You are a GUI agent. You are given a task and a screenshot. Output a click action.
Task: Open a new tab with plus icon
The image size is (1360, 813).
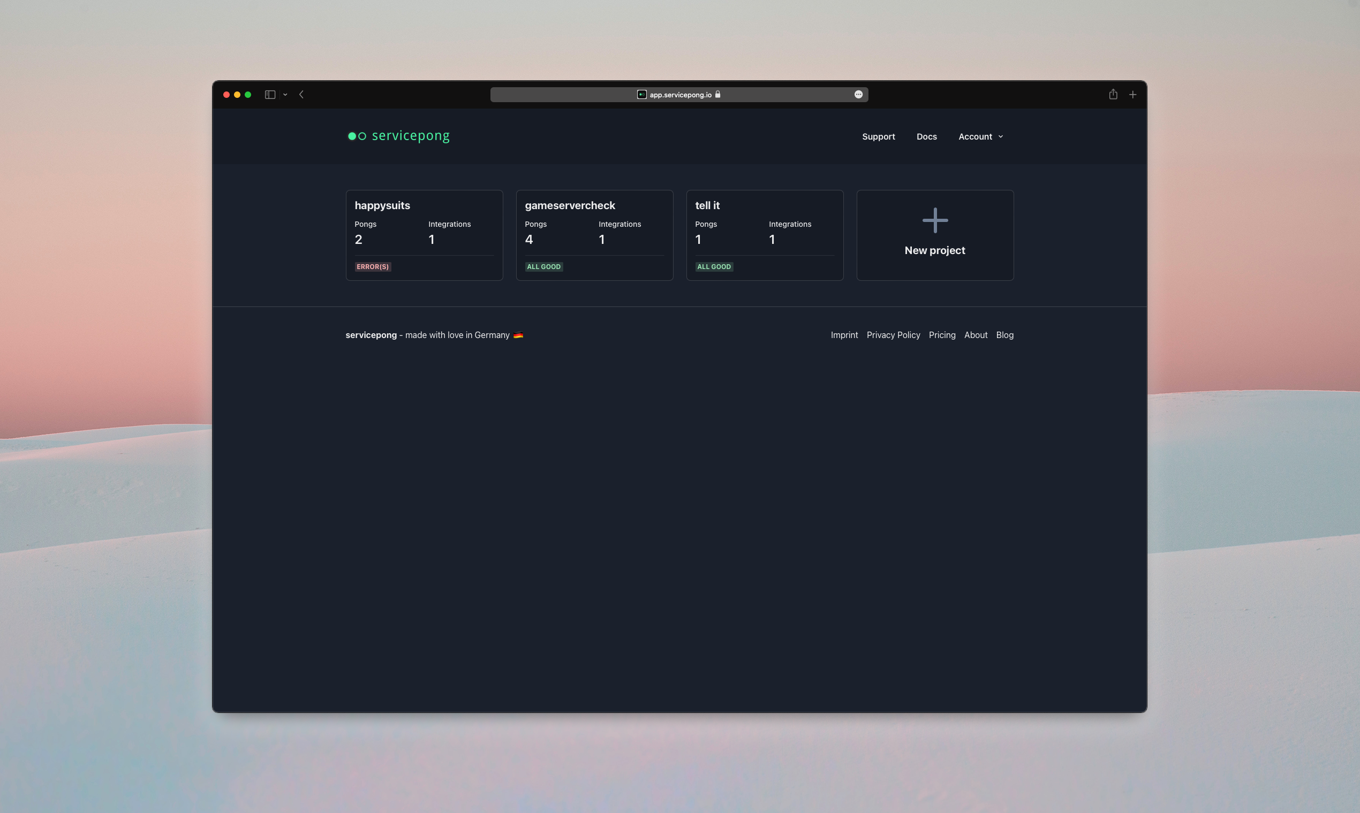click(x=1132, y=95)
